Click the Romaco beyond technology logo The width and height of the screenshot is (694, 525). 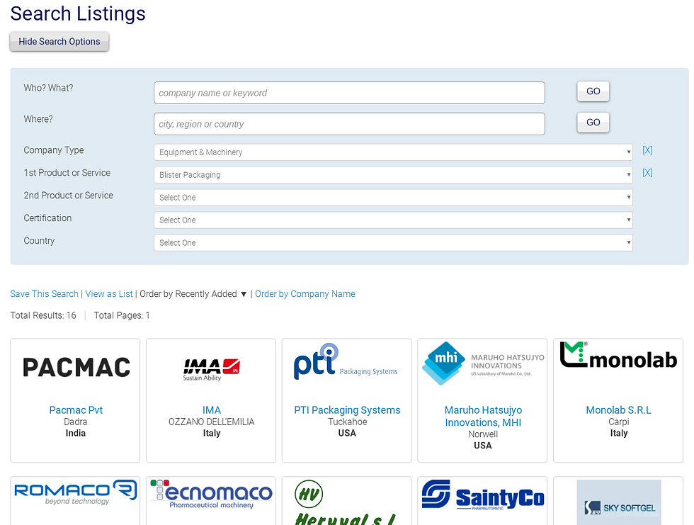76,492
